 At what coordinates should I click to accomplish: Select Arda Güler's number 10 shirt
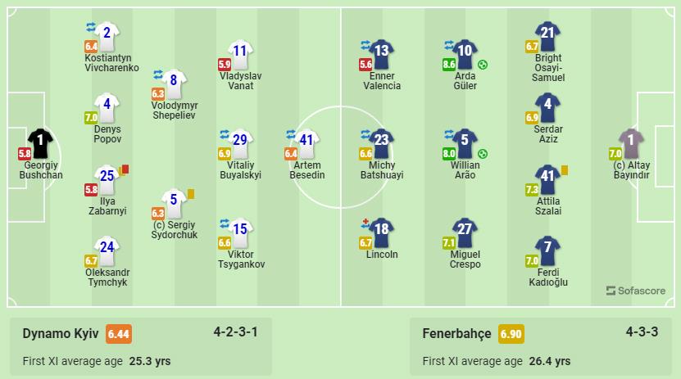(x=465, y=52)
